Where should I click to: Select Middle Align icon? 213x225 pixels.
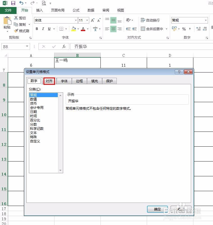[113, 20]
